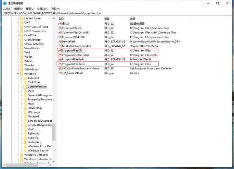Expand the UPnP Device Host key
The image size is (234, 169).
18,31
